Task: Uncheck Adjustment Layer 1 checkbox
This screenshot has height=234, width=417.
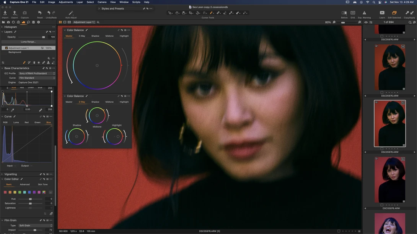Action: [x=7, y=48]
